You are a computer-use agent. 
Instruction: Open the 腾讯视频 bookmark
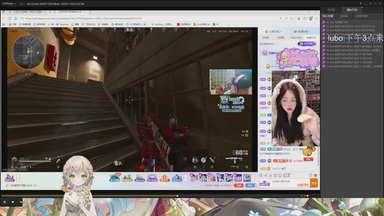[x=117, y=24]
